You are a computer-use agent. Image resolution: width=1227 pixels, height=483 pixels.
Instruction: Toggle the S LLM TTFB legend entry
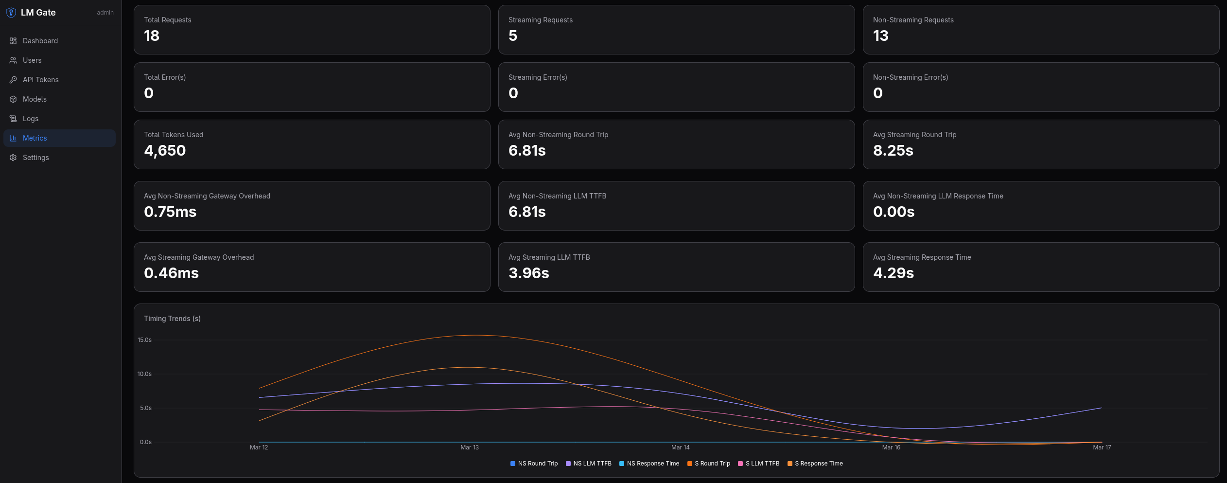tap(759, 464)
